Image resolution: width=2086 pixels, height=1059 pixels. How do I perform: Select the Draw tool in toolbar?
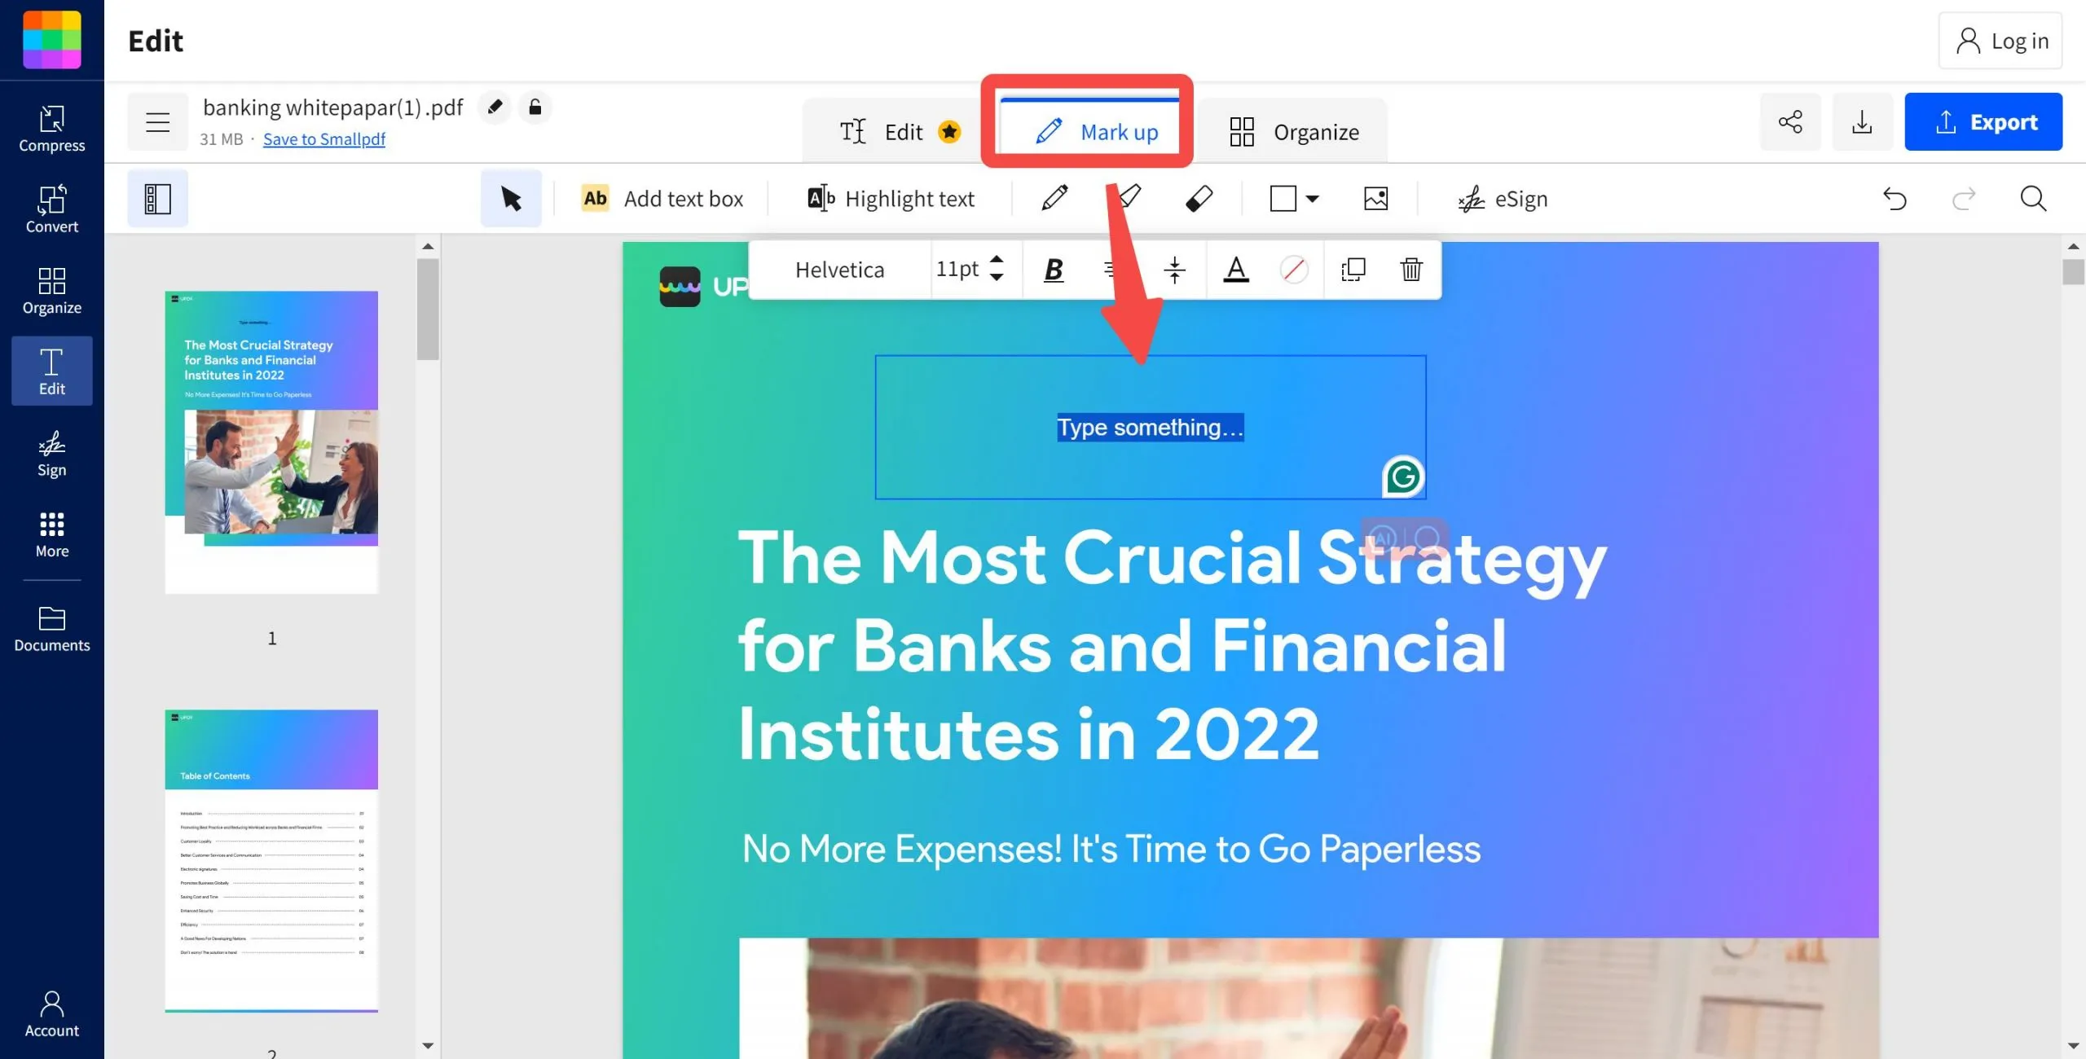[x=1054, y=199]
